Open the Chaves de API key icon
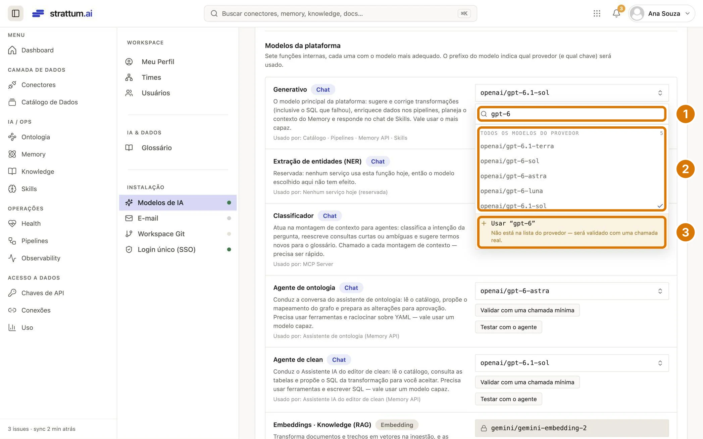 point(12,293)
